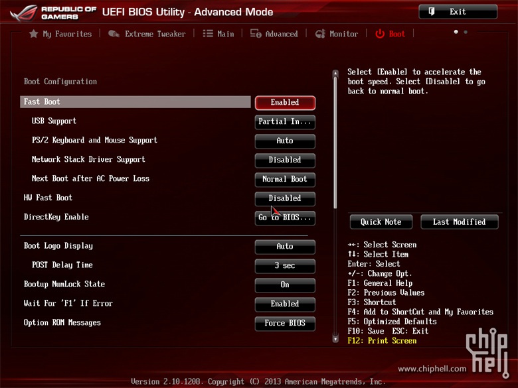
Task: Click the Exit door icon
Action: click(x=432, y=11)
